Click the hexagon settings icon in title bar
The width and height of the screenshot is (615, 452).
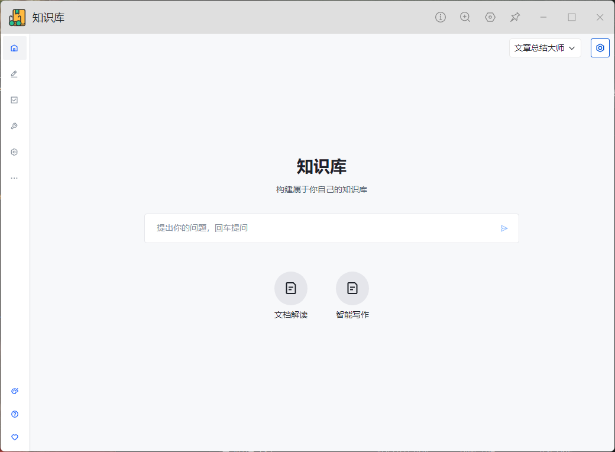pos(490,17)
